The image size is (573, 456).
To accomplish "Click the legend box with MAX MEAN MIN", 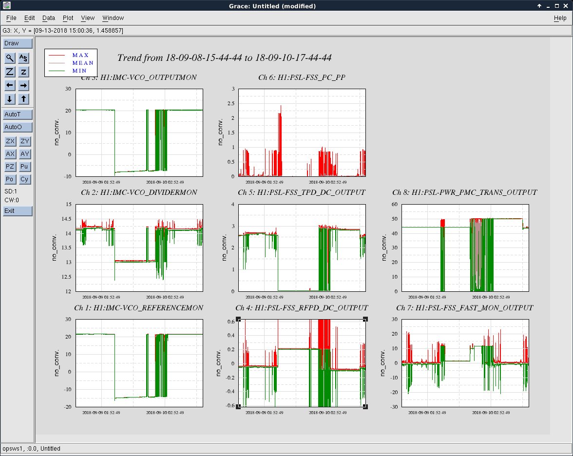I will pyautogui.click(x=71, y=63).
